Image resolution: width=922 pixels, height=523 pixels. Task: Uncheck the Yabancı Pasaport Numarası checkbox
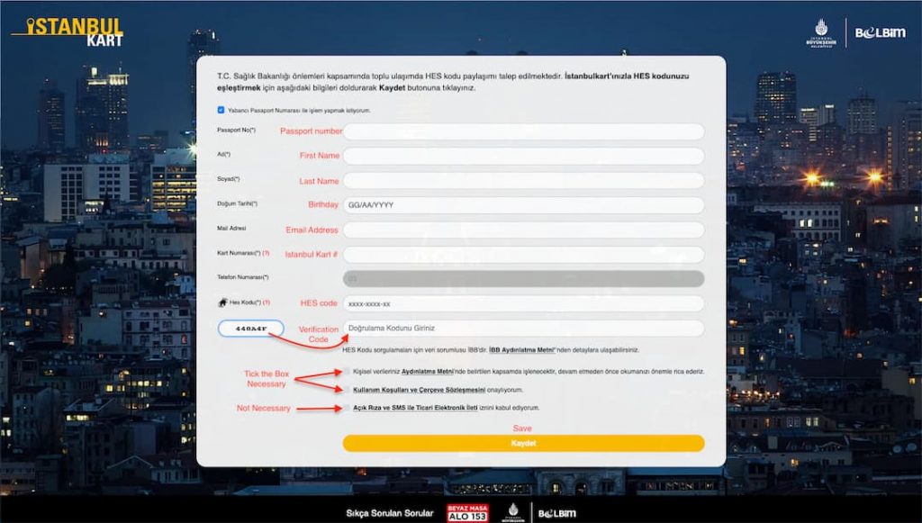click(221, 110)
